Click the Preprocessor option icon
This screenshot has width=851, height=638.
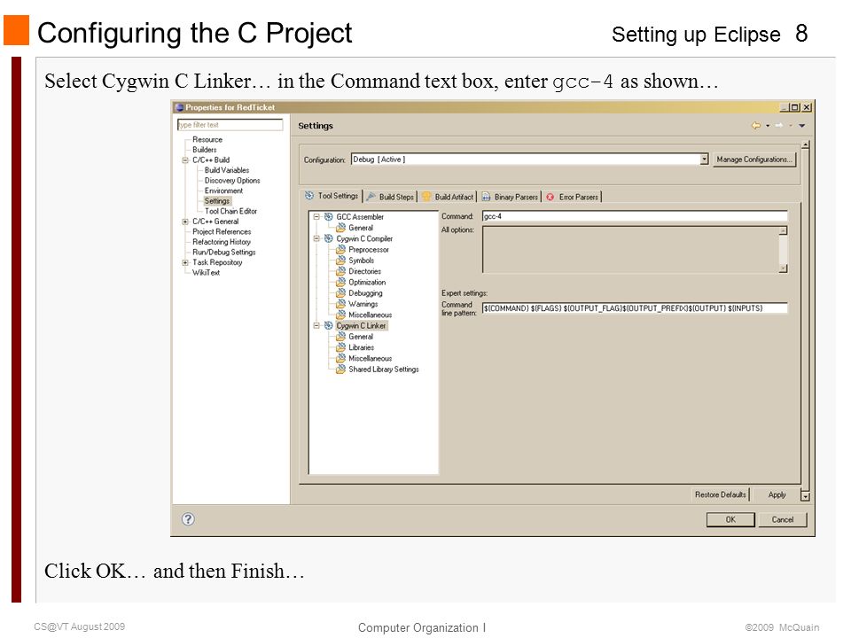coord(340,249)
